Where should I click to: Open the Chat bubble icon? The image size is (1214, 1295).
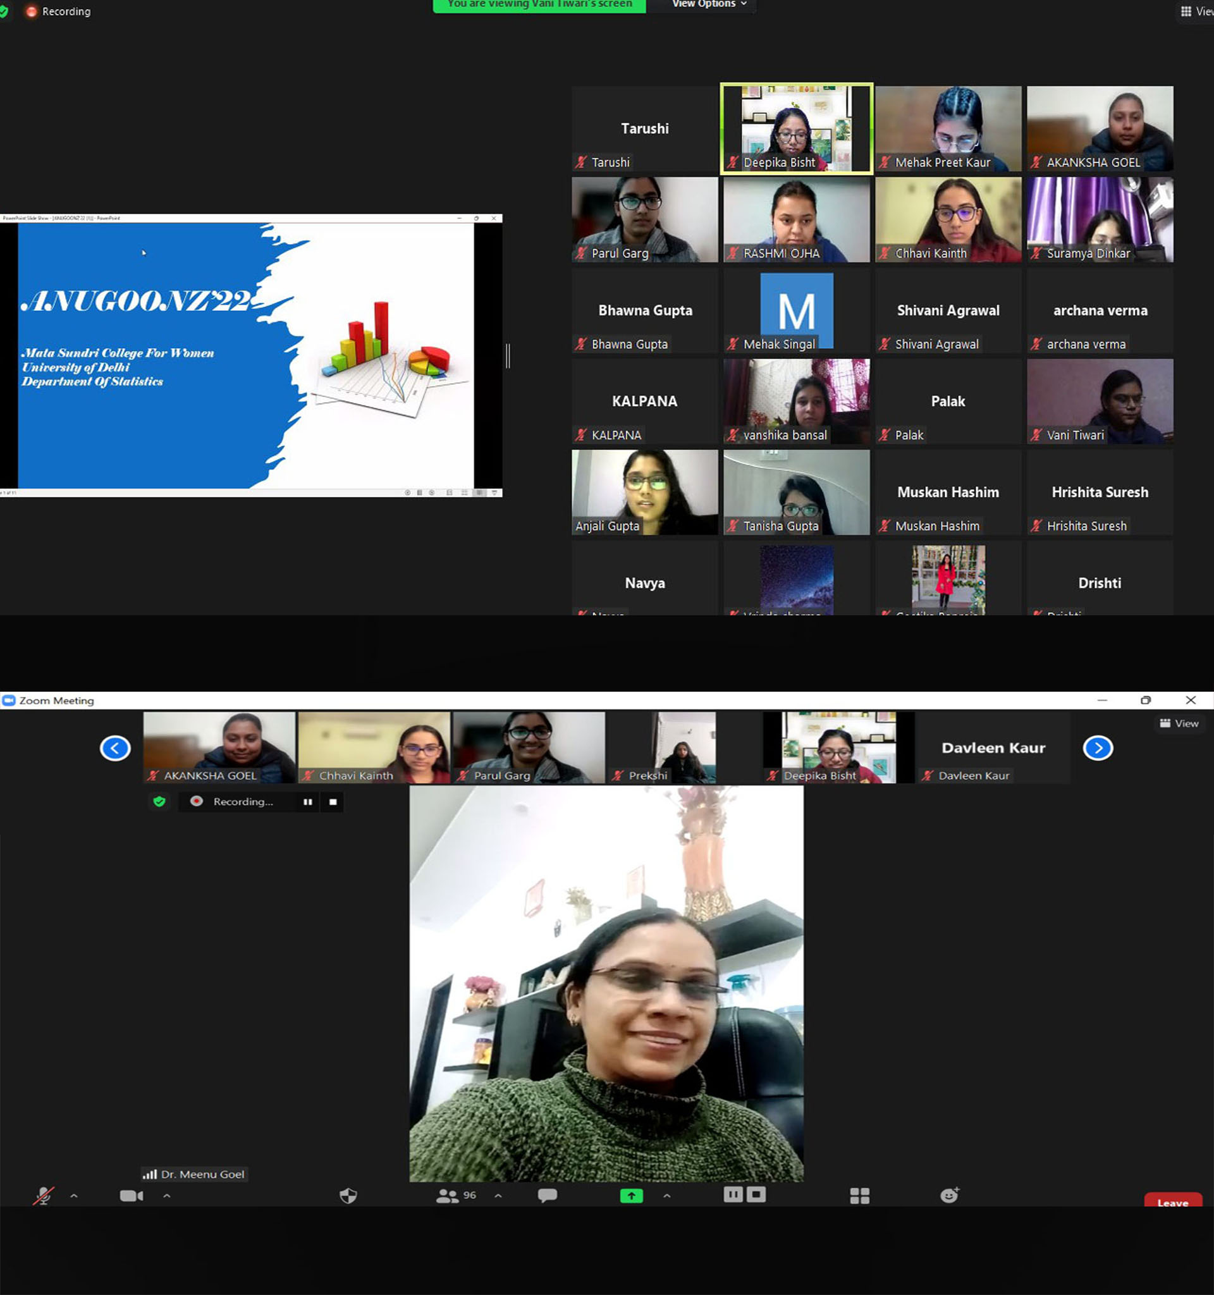pyautogui.click(x=547, y=1194)
